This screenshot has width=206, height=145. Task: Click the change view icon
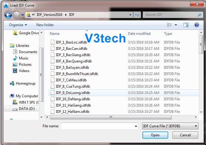169,25
